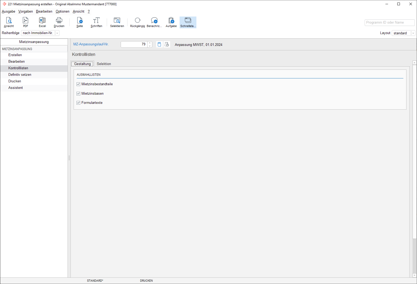Open Assistent in the sidebar
Image resolution: width=417 pixels, height=284 pixels.
tap(34, 88)
